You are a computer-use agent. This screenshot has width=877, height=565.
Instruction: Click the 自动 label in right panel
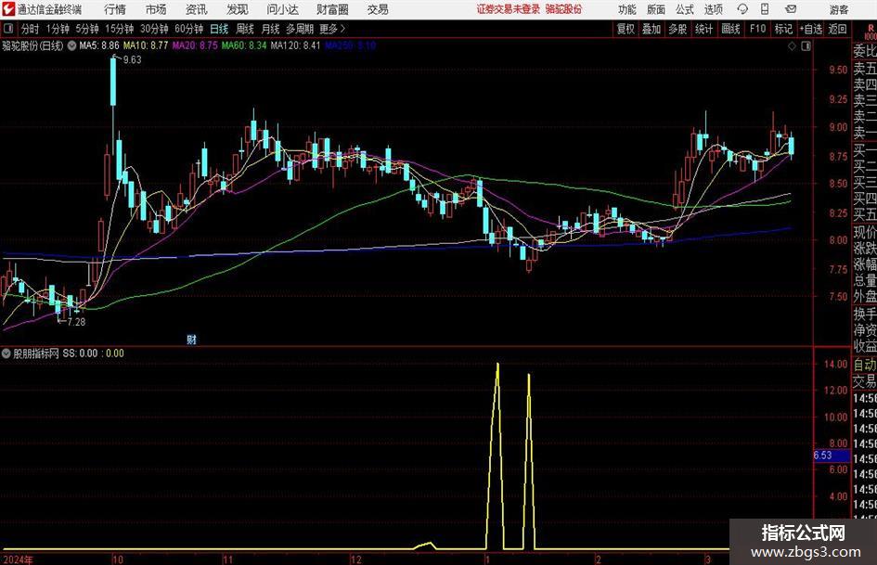(x=865, y=365)
